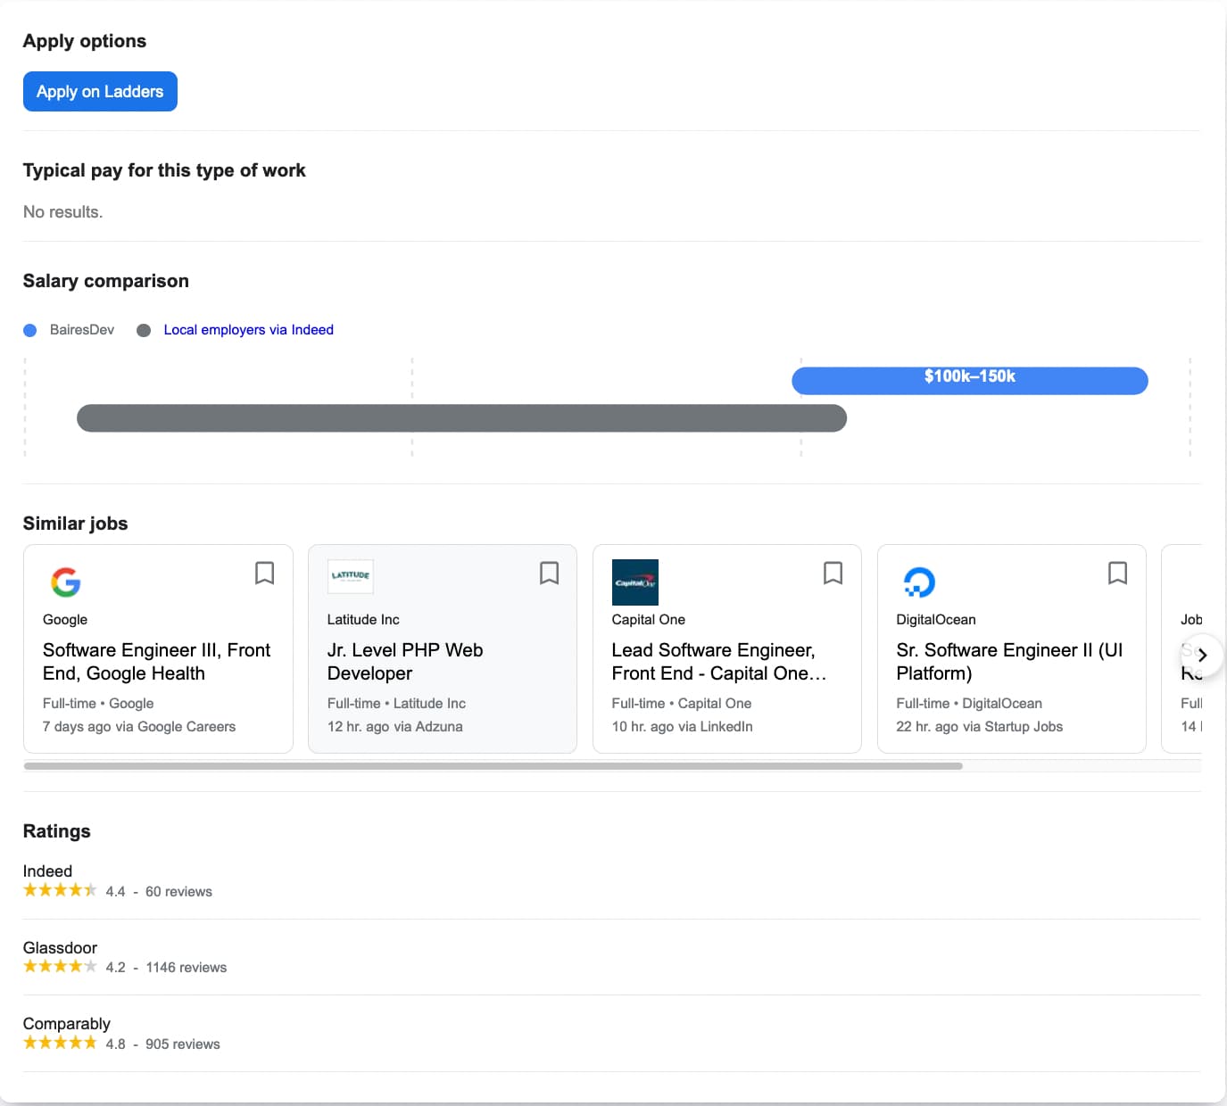Screen dimensions: 1227x1106
Task: Click the 4.2 Glassdoor rating value
Action: tap(116, 968)
